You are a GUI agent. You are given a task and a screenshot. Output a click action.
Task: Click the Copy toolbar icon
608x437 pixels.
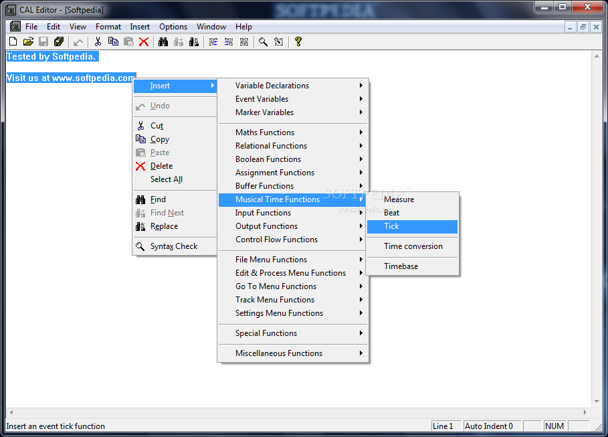[x=113, y=41]
